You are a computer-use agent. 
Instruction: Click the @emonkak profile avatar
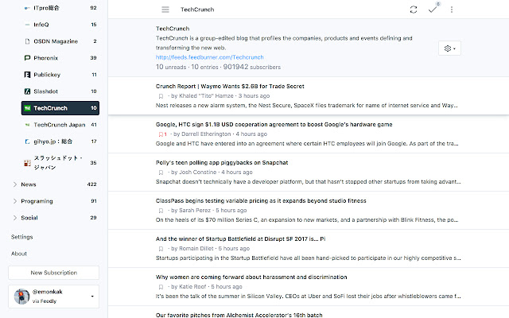21,297
